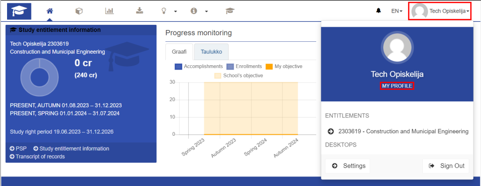Image resolution: width=481 pixels, height=186 pixels.
Task: Open the Settings button
Action: tap(348, 166)
